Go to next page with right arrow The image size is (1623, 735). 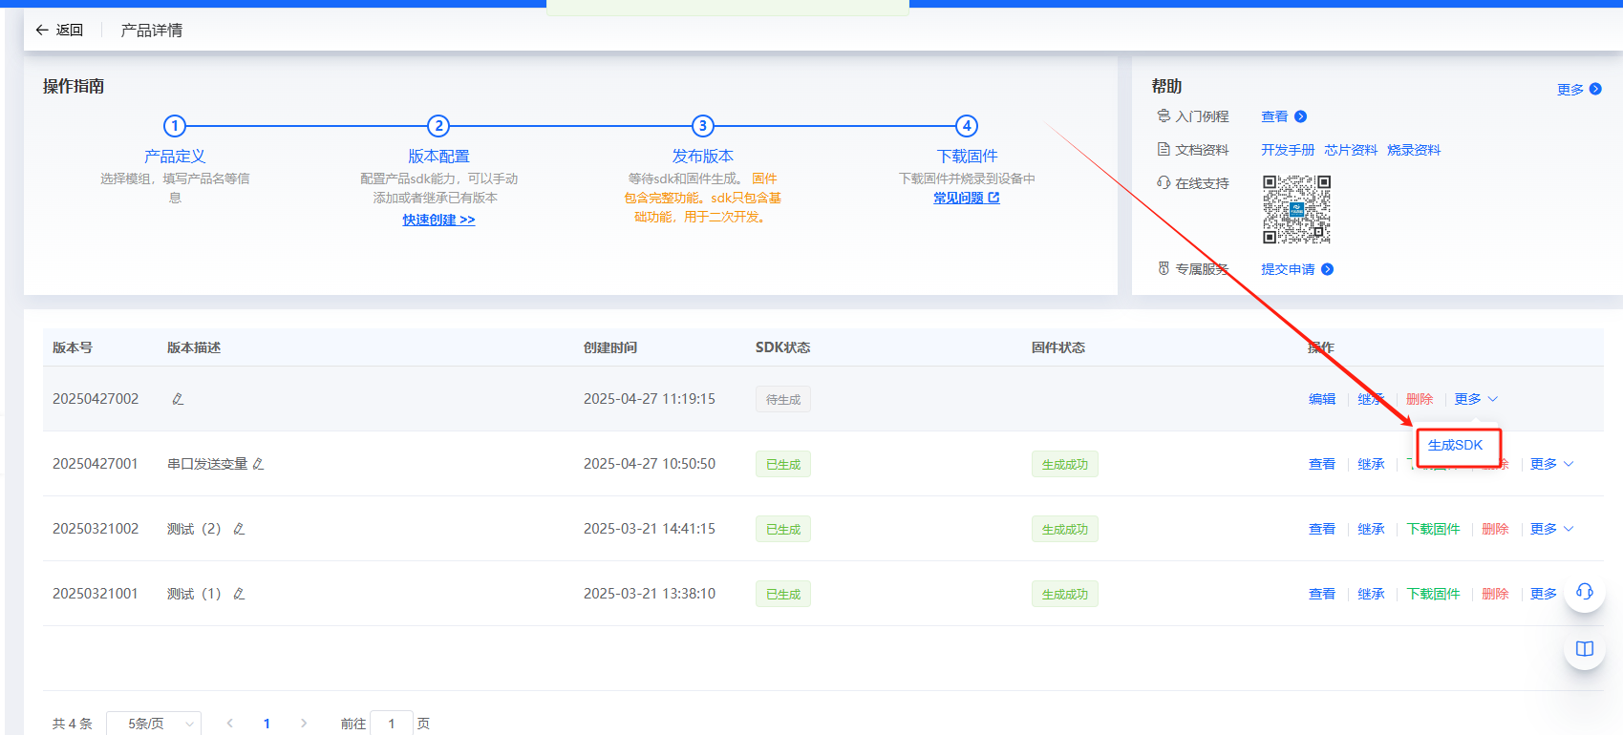coord(304,724)
